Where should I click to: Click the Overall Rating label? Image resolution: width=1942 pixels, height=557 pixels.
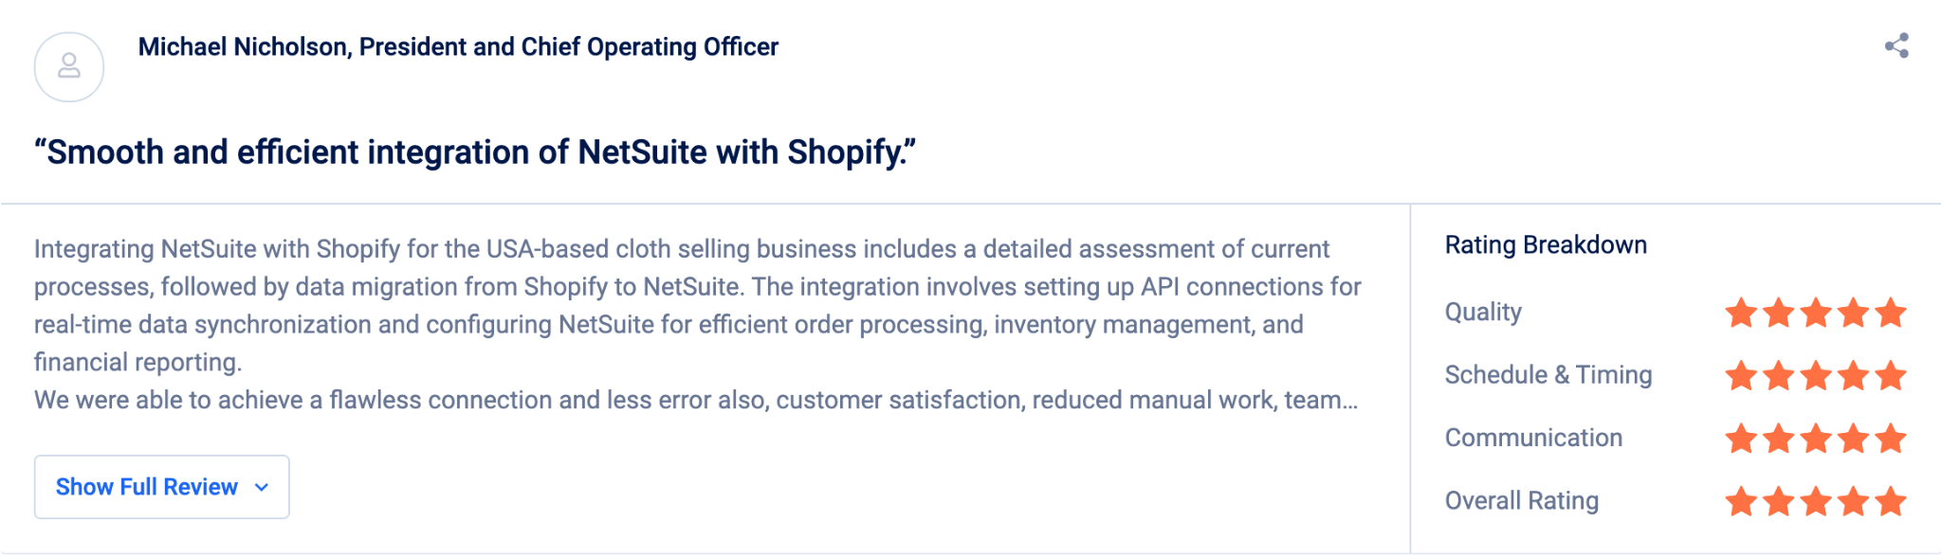click(x=1522, y=500)
